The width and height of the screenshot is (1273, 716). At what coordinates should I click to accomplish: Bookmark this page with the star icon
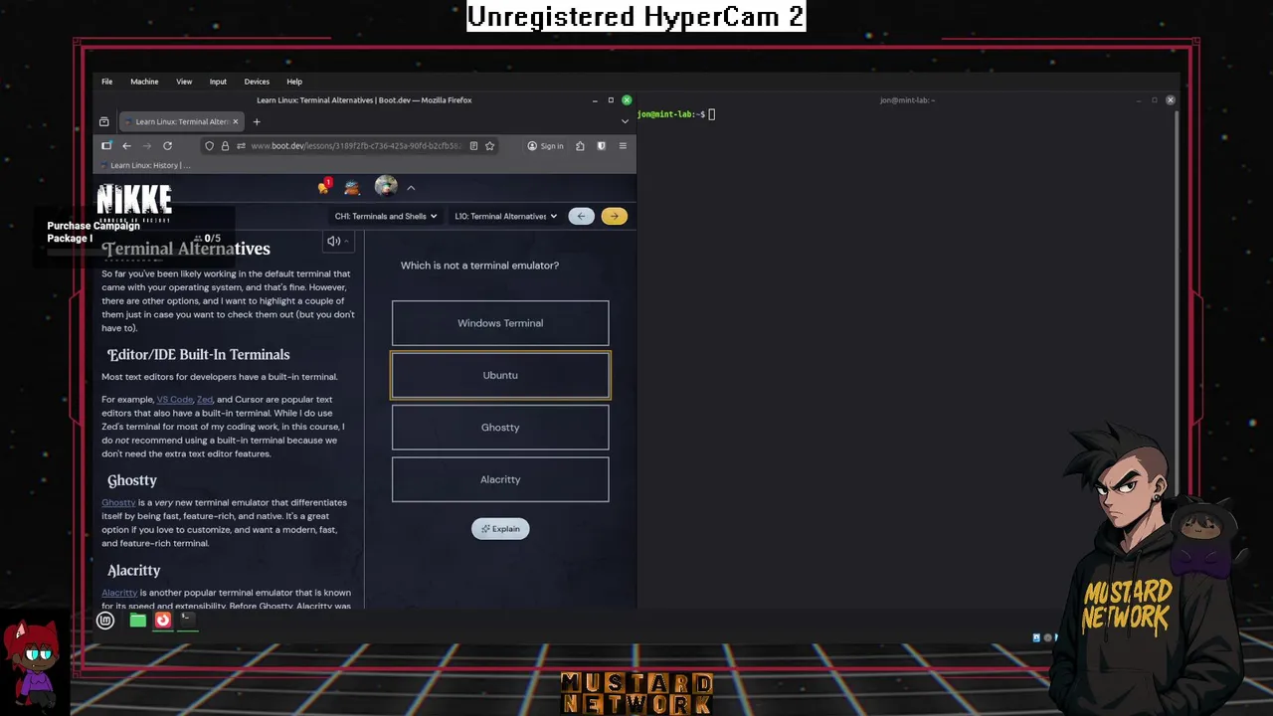(x=489, y=146)
